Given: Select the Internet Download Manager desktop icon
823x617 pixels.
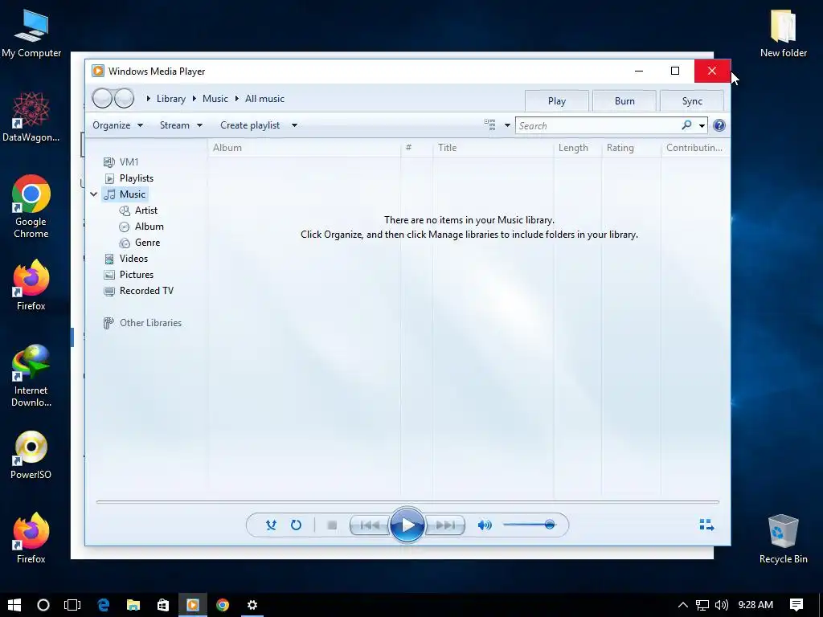Looking at the screenshot, I should [x=31, y=376].
